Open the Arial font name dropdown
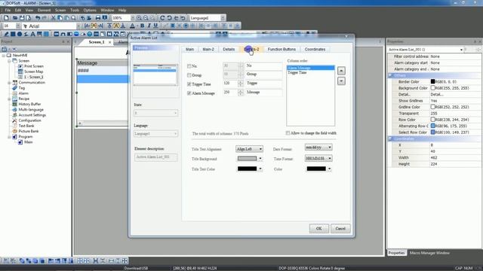The height and width of the screenshot is (271, 483). [78, 26]
